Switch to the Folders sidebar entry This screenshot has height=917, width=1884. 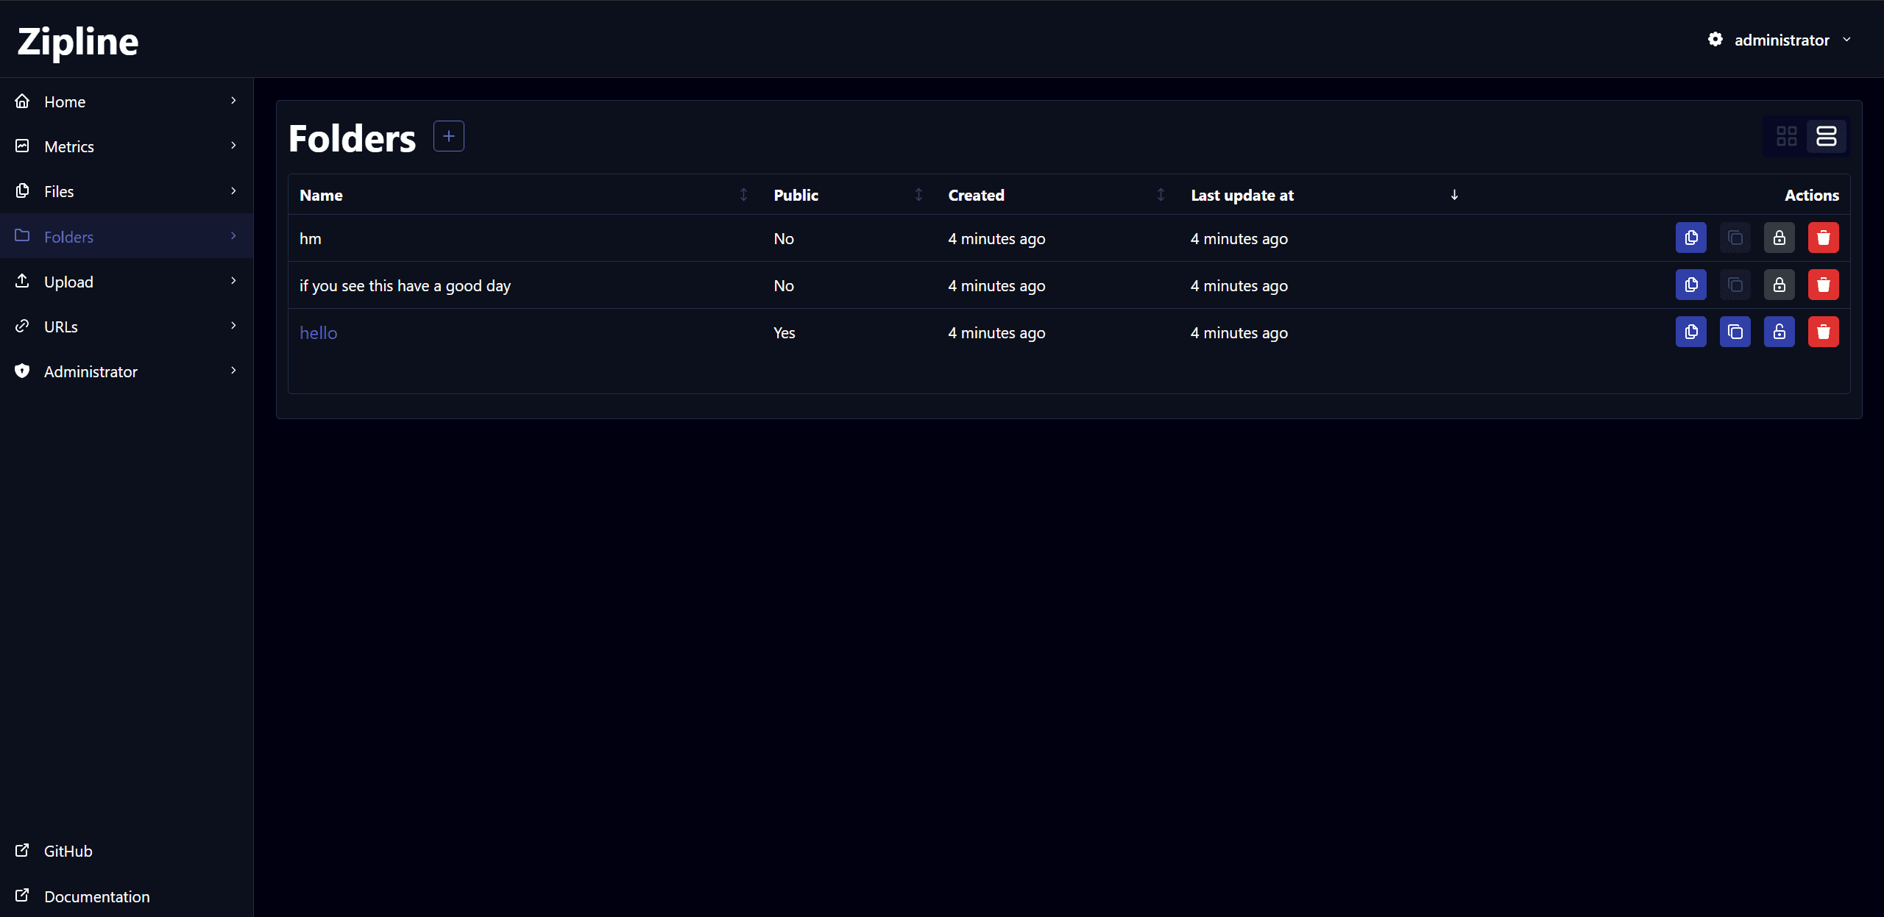(x=68, y=236)
